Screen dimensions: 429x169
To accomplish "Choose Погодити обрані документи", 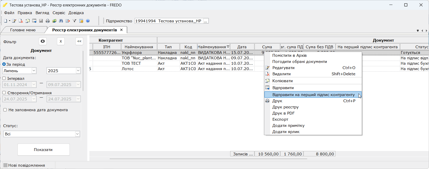I will 313,62.
